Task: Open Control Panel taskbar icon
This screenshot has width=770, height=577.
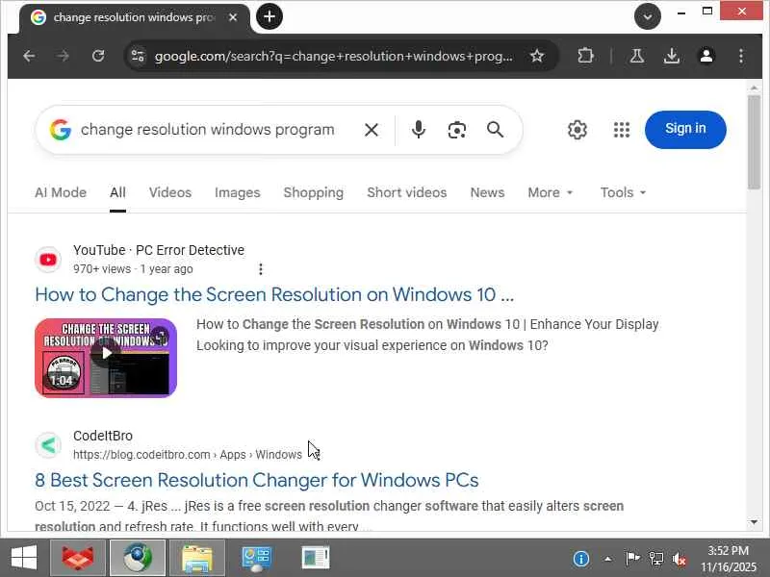Action: pos(256,558)
